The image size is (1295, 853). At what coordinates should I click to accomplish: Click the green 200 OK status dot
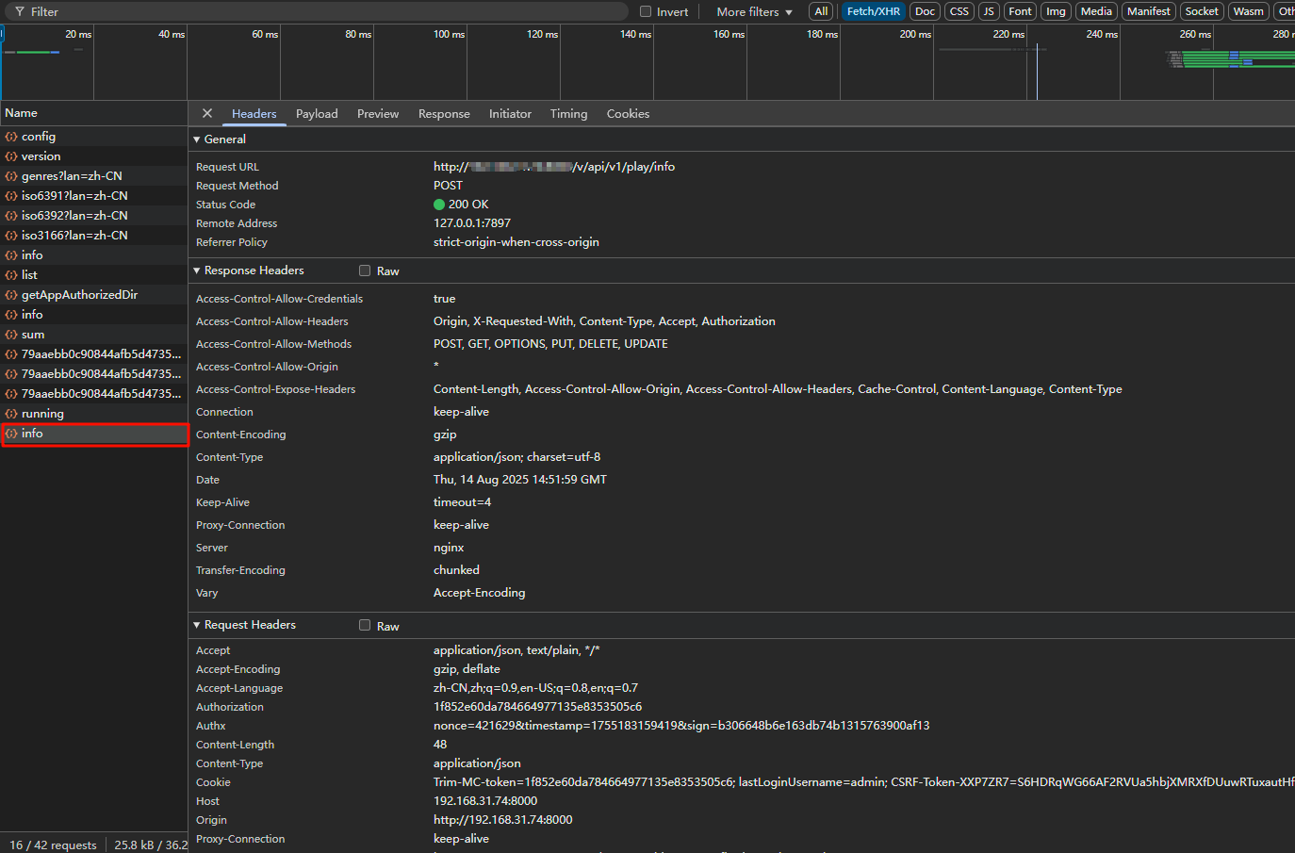click(439, 205)
